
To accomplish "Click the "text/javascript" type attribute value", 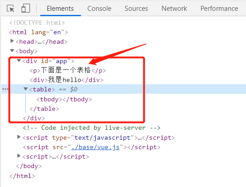I will click(x=102, y=138).
